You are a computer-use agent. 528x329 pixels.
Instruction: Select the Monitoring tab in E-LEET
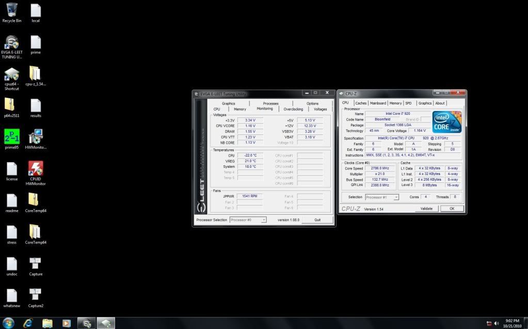pyautogui.click(x=265, y=109)
